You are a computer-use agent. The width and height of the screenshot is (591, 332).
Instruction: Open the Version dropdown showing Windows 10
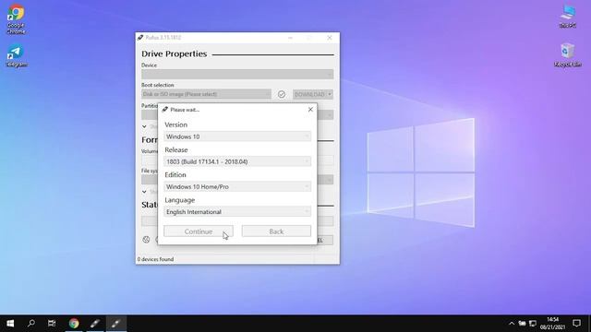click(x=237, y=136)
